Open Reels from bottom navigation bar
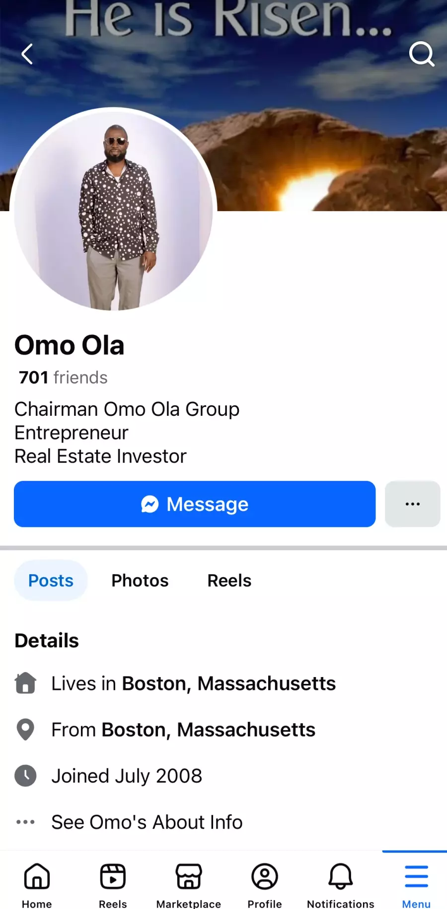This screenshot has height=909, width=447. coord(113,885)
